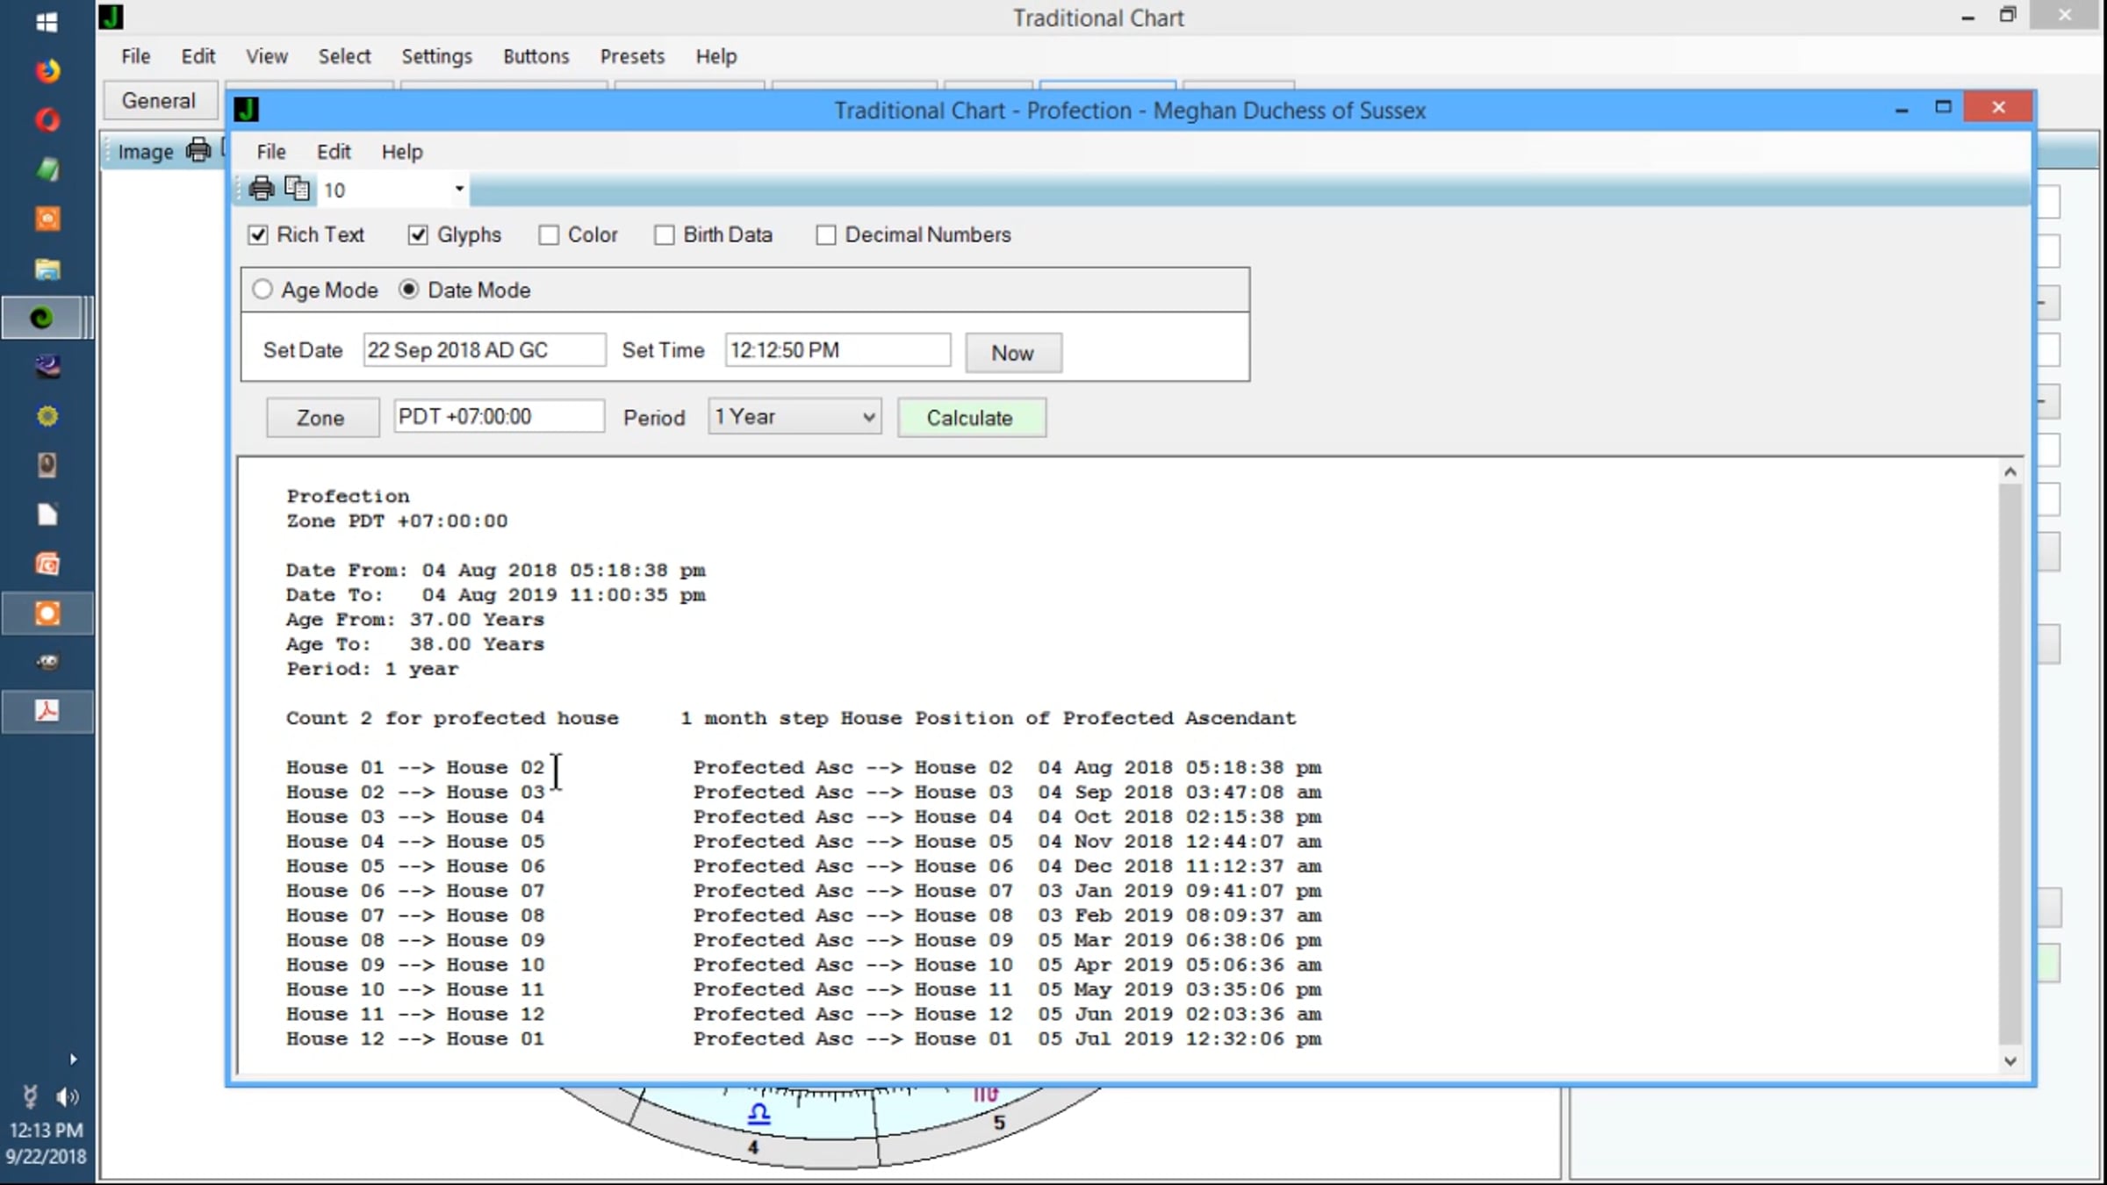Screen dimensions: 2107x1185
Task: Click the Set Date input field
Action: click(x=485, y=350)
